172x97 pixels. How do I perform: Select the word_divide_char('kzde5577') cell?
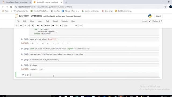point(94,39)
